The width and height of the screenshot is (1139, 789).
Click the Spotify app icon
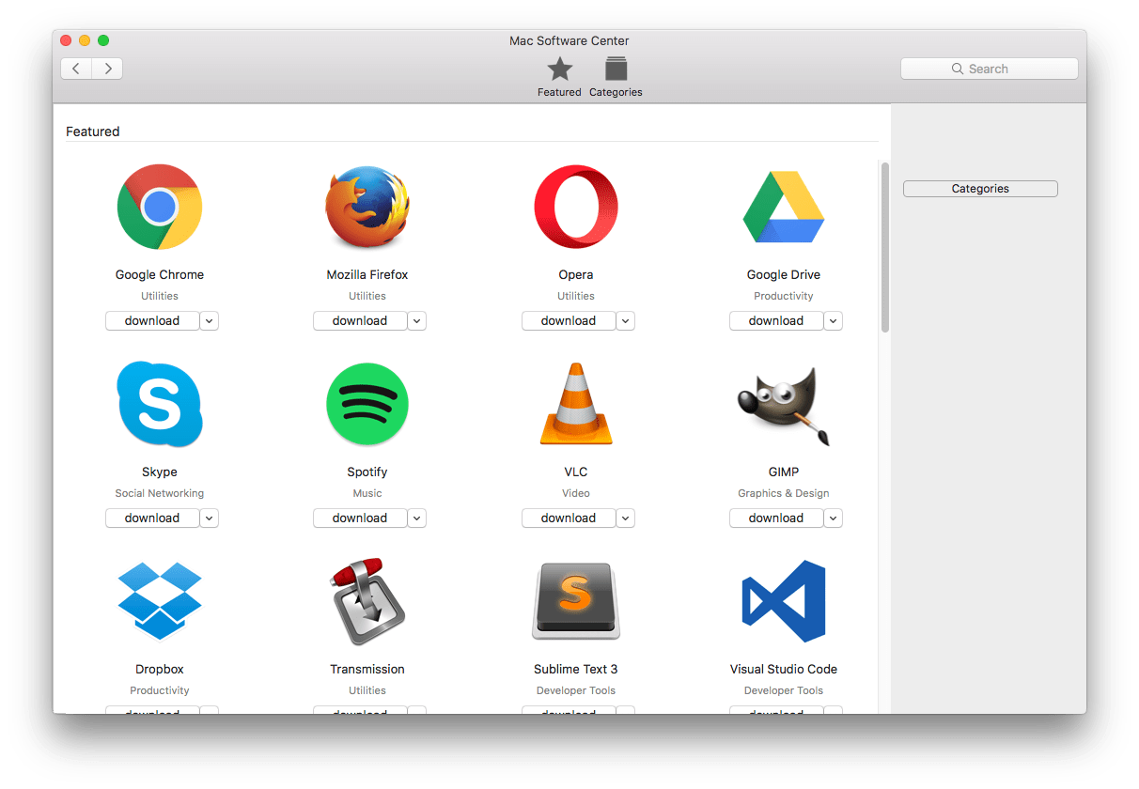click(x=367, y=404)
